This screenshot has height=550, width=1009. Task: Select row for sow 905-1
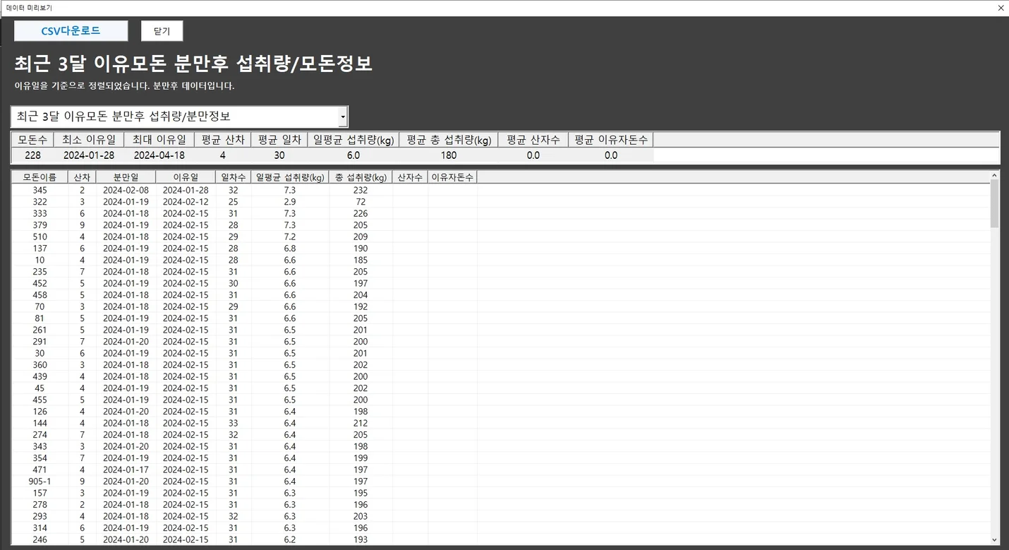tap(500, 482)
